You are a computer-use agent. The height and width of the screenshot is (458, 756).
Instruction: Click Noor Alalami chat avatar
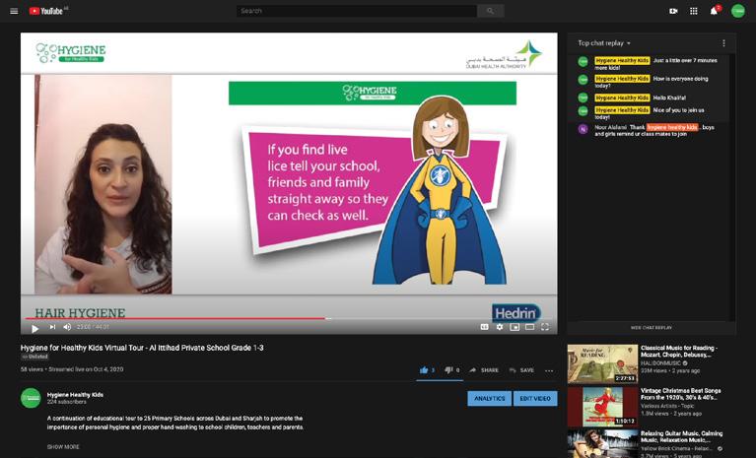pos(583,129)
